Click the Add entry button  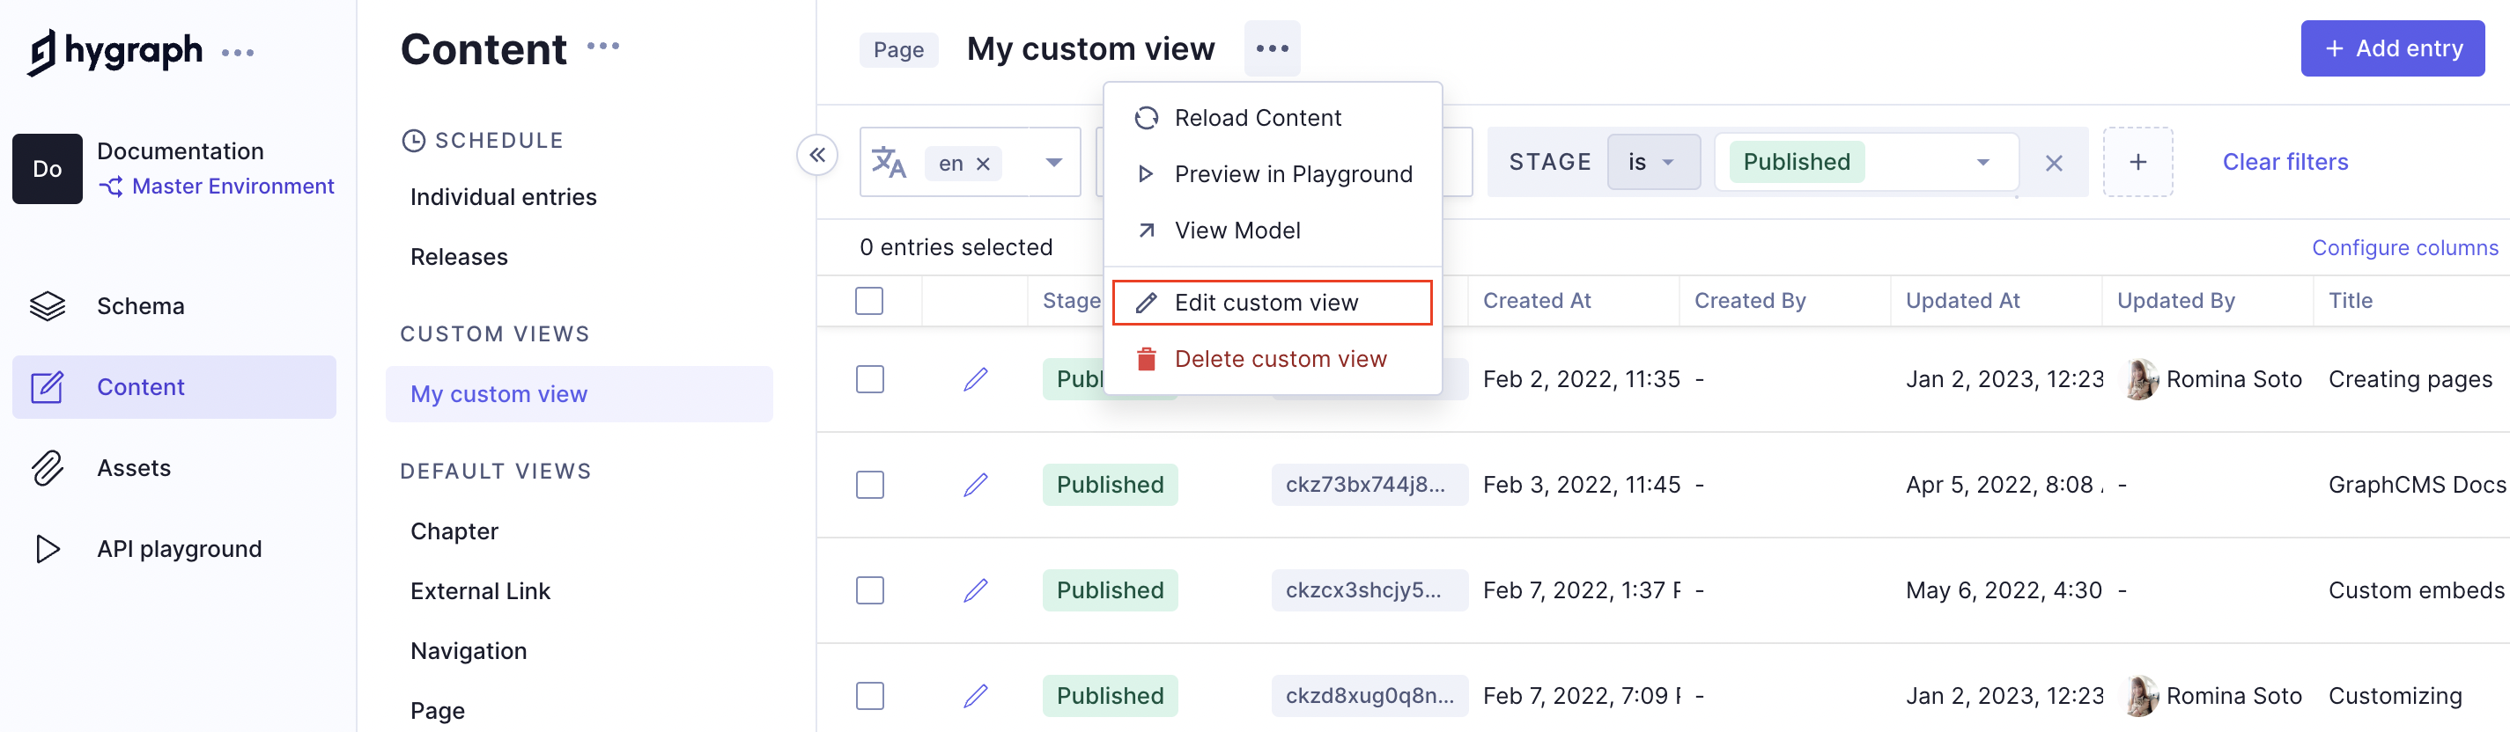(2392, 48)
